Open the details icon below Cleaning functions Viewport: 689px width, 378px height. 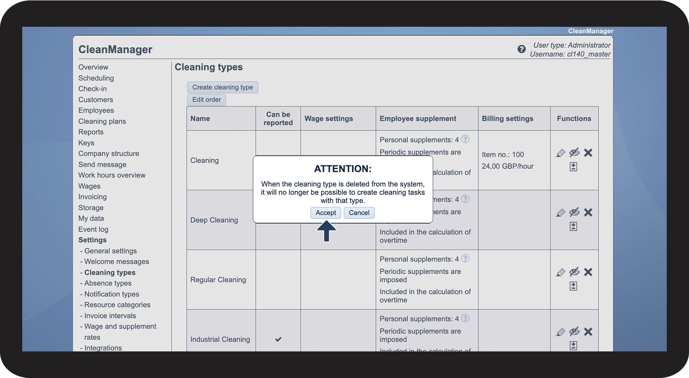coord(573,167)
